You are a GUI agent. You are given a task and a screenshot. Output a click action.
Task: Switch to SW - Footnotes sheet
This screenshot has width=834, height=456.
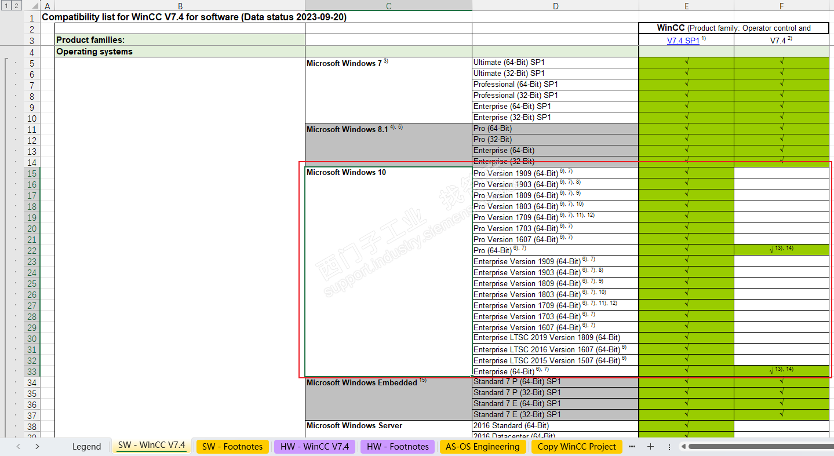click(x=232, y=446)
